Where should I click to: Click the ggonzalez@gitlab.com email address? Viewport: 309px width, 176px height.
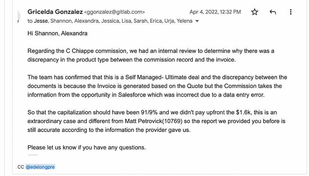[114, 12]
